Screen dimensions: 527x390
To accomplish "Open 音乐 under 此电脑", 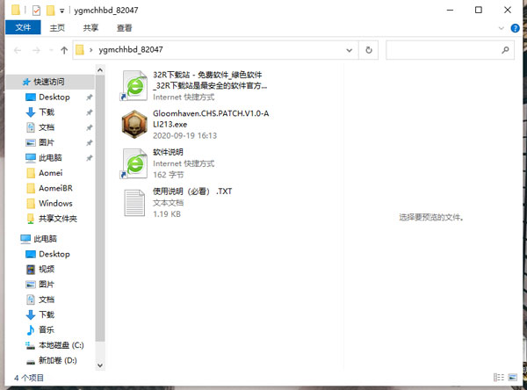I will pyautogui.click(x=47, y=329).
